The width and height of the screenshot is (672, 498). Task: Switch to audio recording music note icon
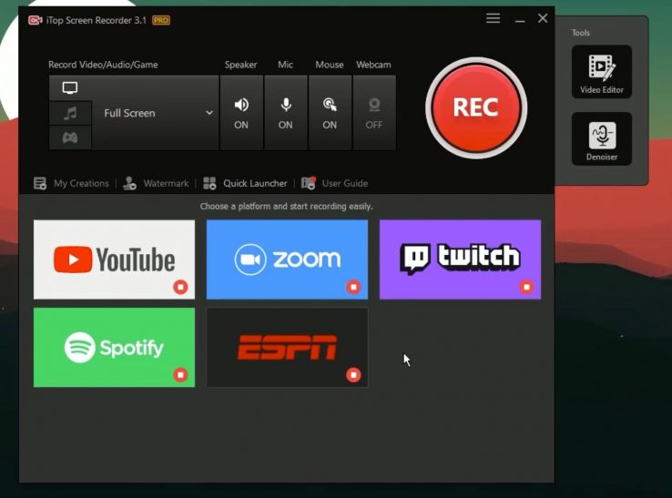click(70, 113)
